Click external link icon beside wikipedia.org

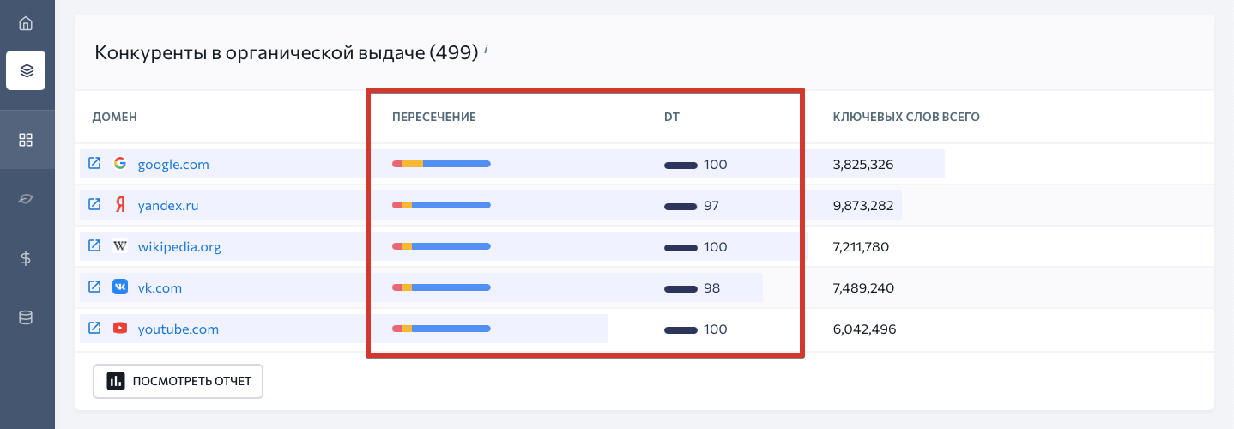(94, 245)
